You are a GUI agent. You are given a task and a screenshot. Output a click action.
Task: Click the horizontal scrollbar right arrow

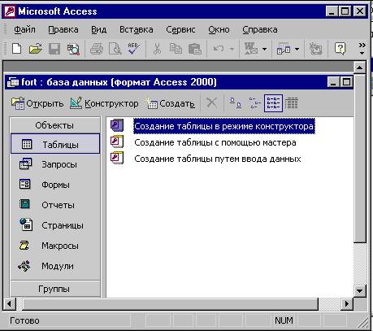click(347, 303)
